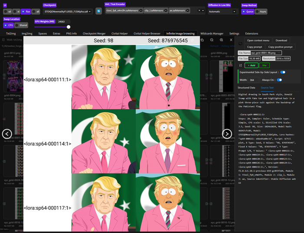Expand the VAE / Text Encoder dropdown arrow
The height and width of the screenshot is (233, 304).
pyautogui.click(x=203, y=10)
